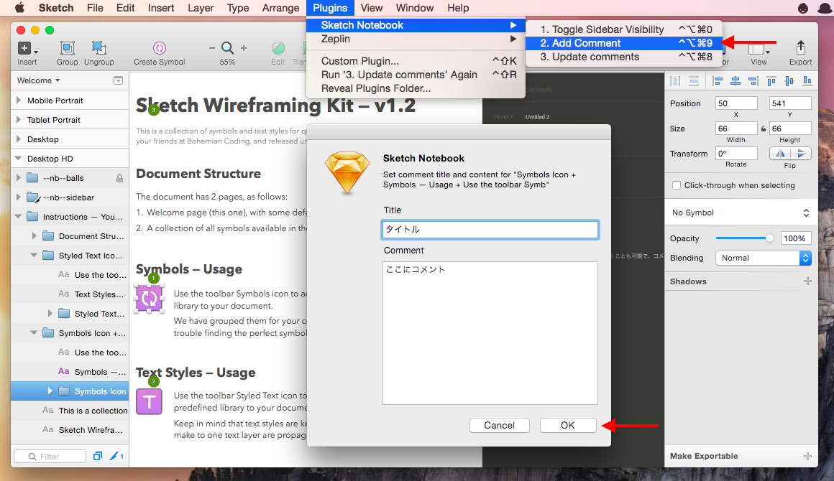834x481 pixels.
Task: Collapse the 'Instructions — You...' group
Action: coord(19,217)
